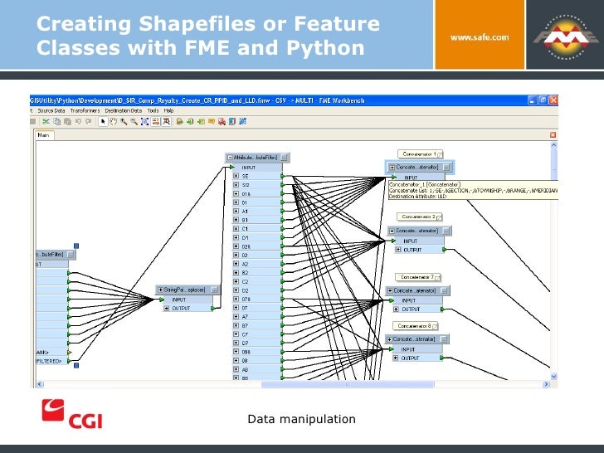The image size is (604, 453).
Task: Click the yellow annotation comment icon
Action: click(x=211, y=122)
